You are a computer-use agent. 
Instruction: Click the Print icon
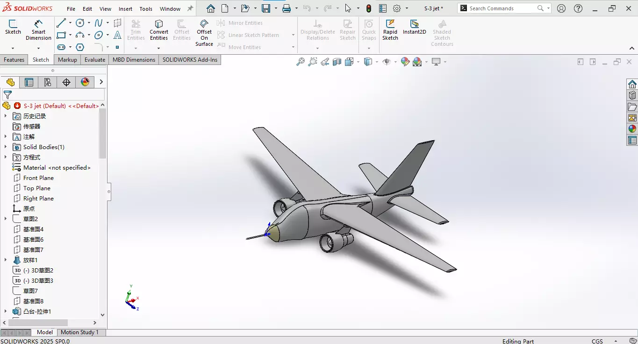point(287,8)
